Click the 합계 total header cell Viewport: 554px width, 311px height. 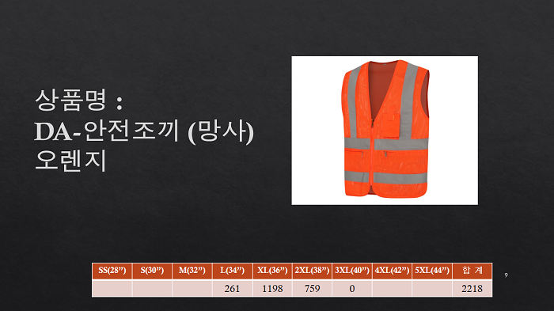[472, 271]
